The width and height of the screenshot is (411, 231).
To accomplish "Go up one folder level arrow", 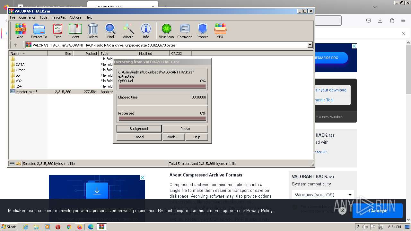I will tap(15, 45).
